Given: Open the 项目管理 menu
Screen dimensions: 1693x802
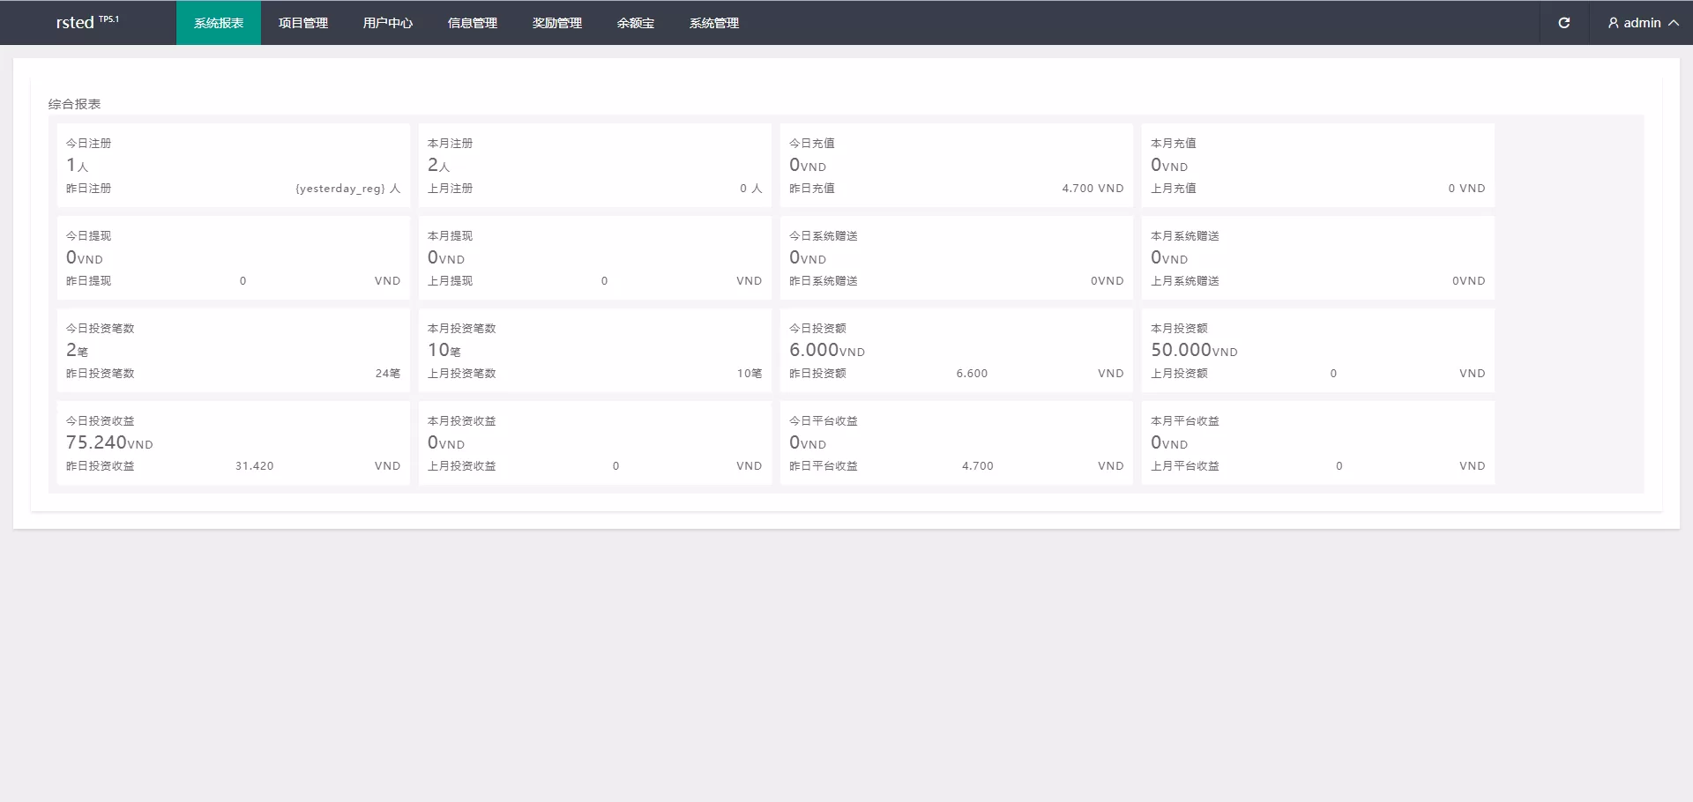Looking at the screenshot, I should pyautogui.click(x=303, y=23).
